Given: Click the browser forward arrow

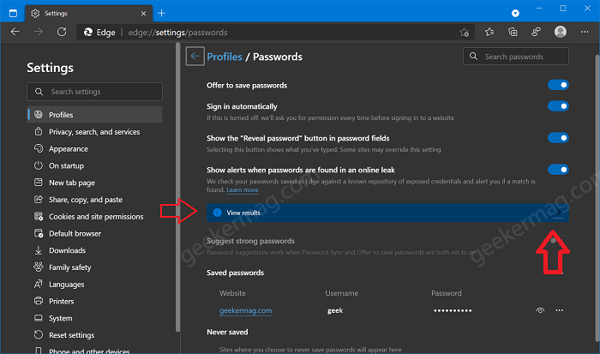Looking at the screenshot, I should tap(39, 32).
